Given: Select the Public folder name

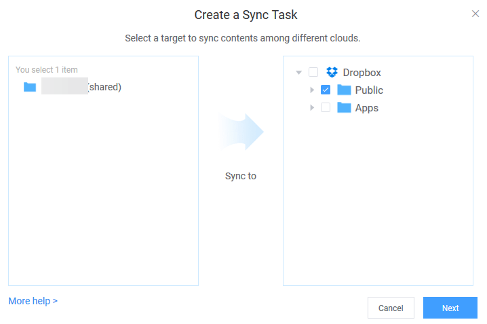Looking at the screenshot, I should [x=369, y=90].
